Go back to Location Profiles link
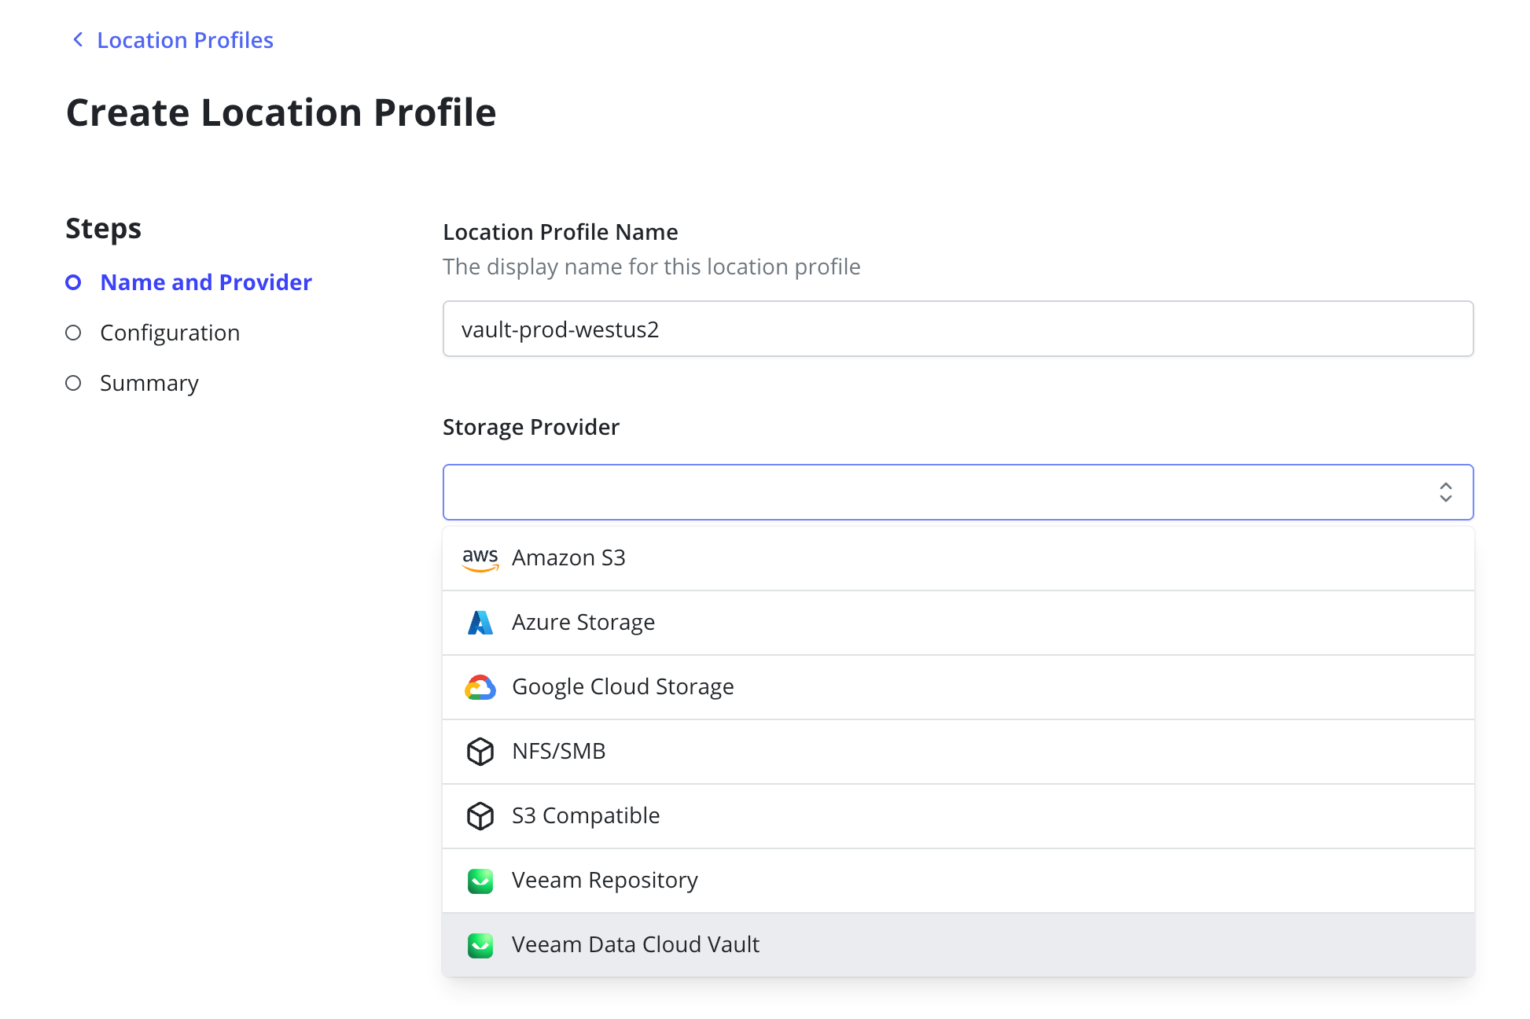 tap(185, 40)
